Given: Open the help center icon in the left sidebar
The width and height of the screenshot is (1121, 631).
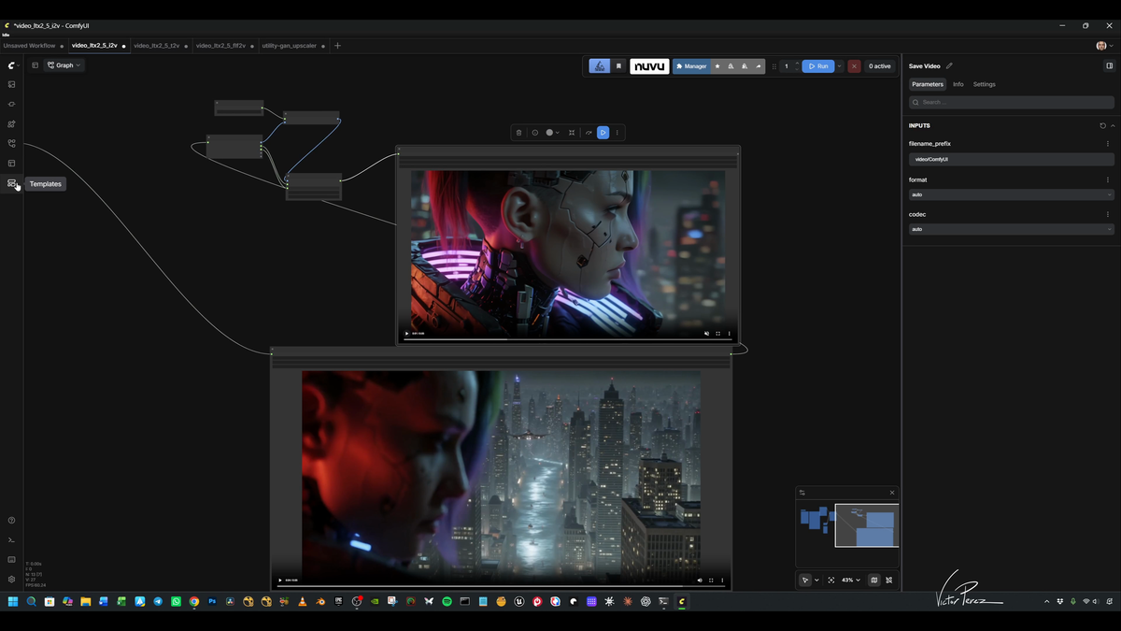Looking at the screenshot, I should [11, 520].
